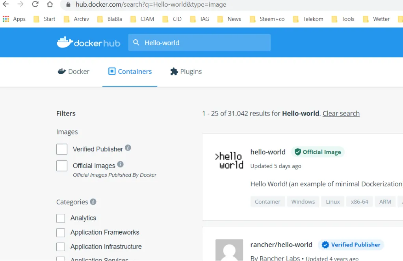Click the 'By Rancher Labs' text
Viewport: 403px width, 261px height.
(x=275, y=258)
